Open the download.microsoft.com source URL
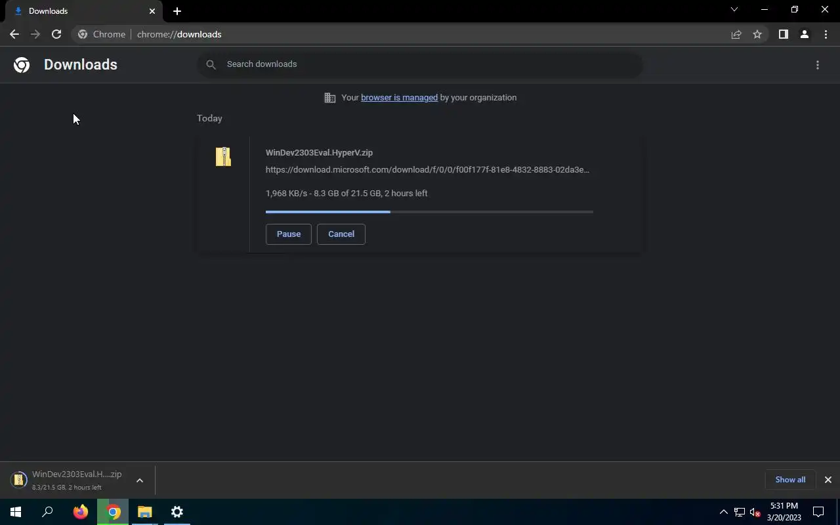 click(427, 170)
